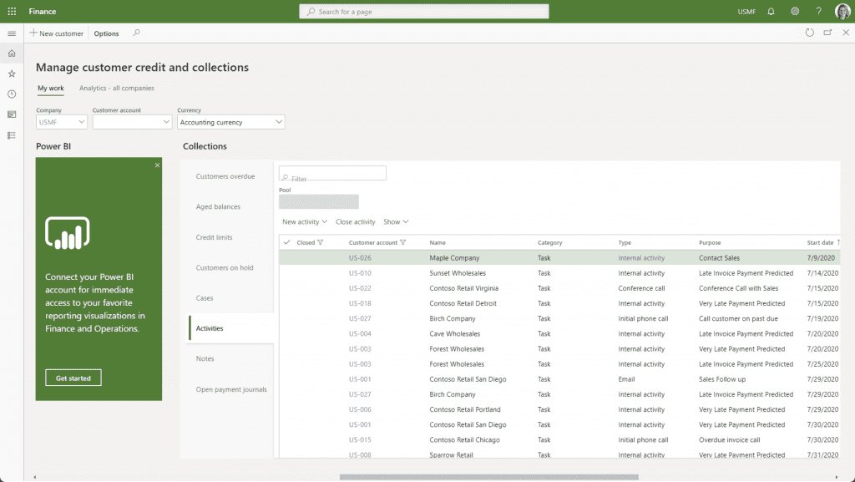The width and height of the screenshot is (855, 482).
Task: Open customer account US-022 link
Action: click(x=360, y=288)
